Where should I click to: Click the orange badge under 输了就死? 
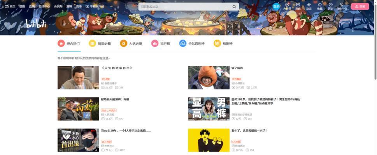point(236,79)
